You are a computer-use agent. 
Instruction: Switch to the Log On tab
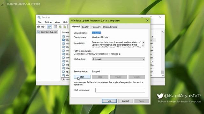(x=86, y=27)
